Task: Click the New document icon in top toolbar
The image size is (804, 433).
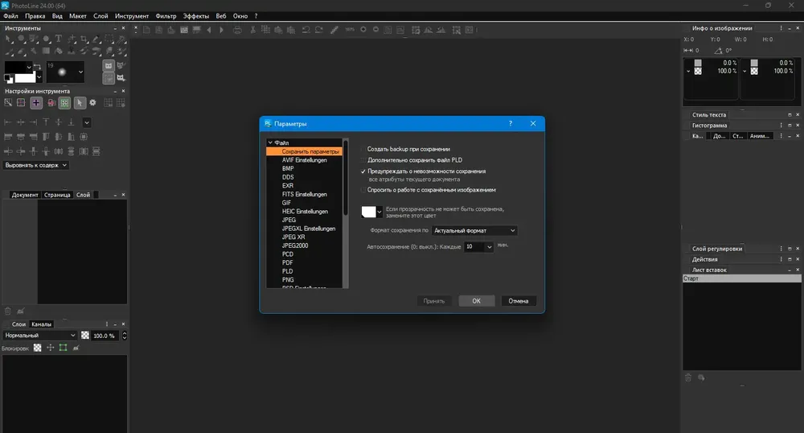Action: tap(146, 30)
